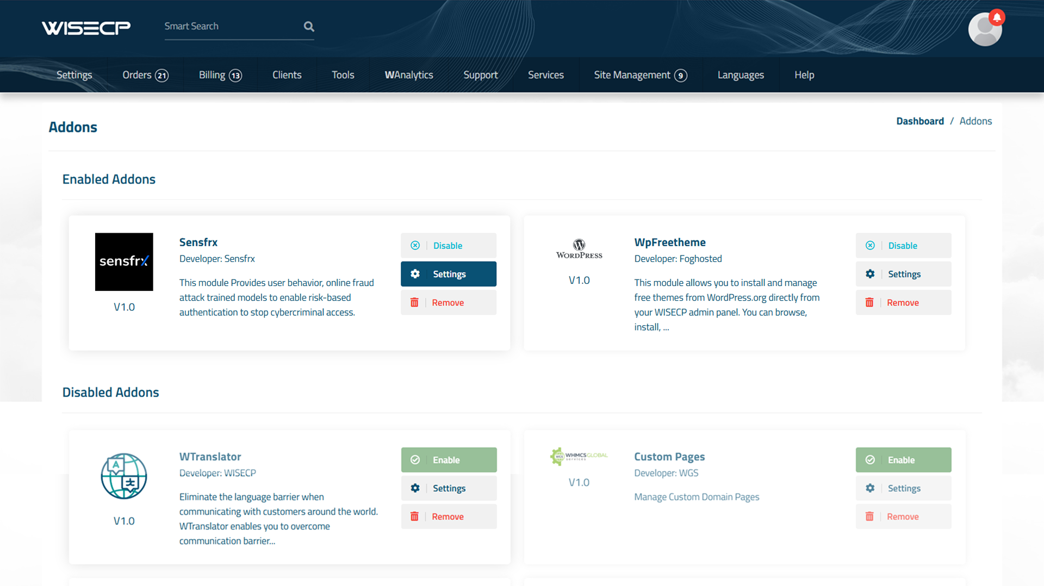Open the Billing menu
Viewport: 1044px width, 586px height.
tap(220, 75)
